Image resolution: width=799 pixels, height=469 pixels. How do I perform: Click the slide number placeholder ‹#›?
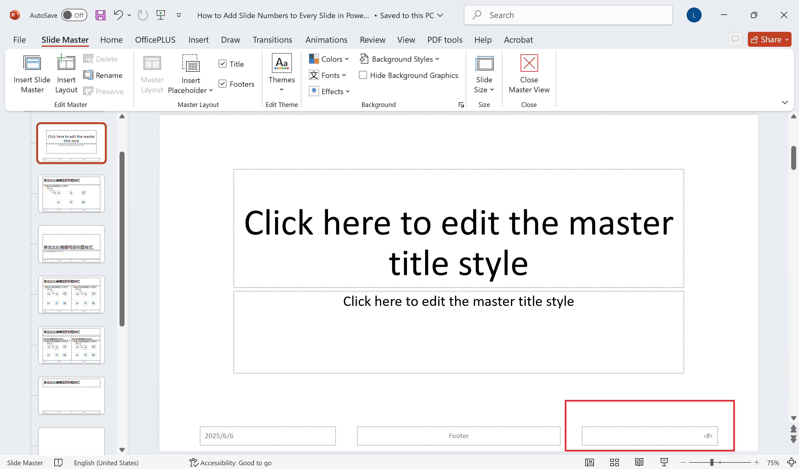pyautogui.click(x=649, y=436)
